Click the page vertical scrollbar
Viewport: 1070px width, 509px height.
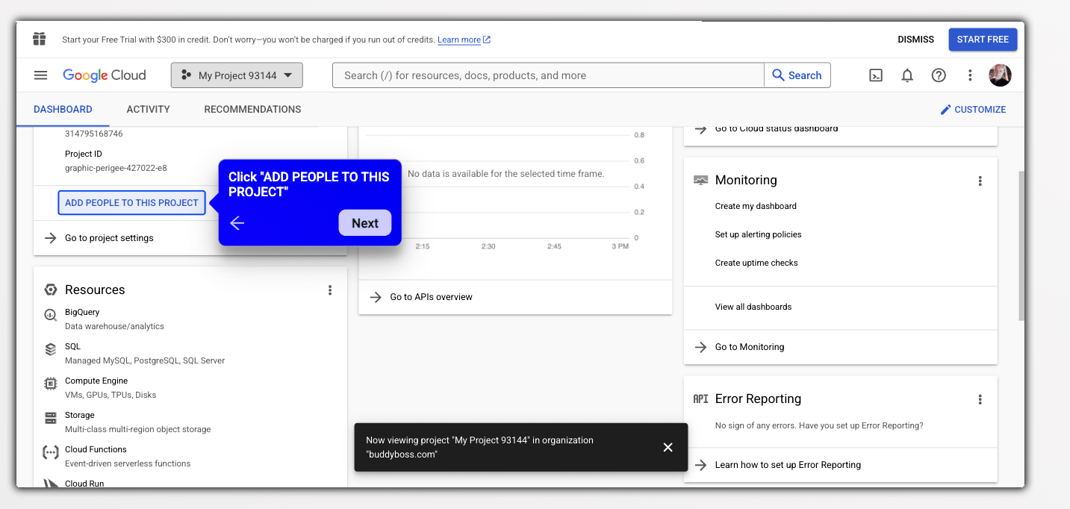(x=1021, y=246)
